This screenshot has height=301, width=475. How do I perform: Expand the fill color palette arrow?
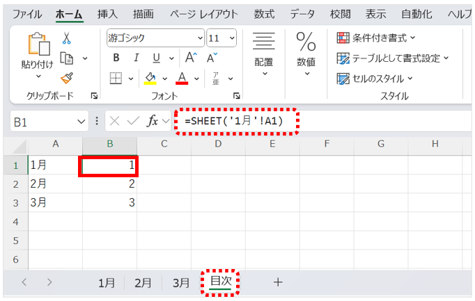(x=165, y=79)
